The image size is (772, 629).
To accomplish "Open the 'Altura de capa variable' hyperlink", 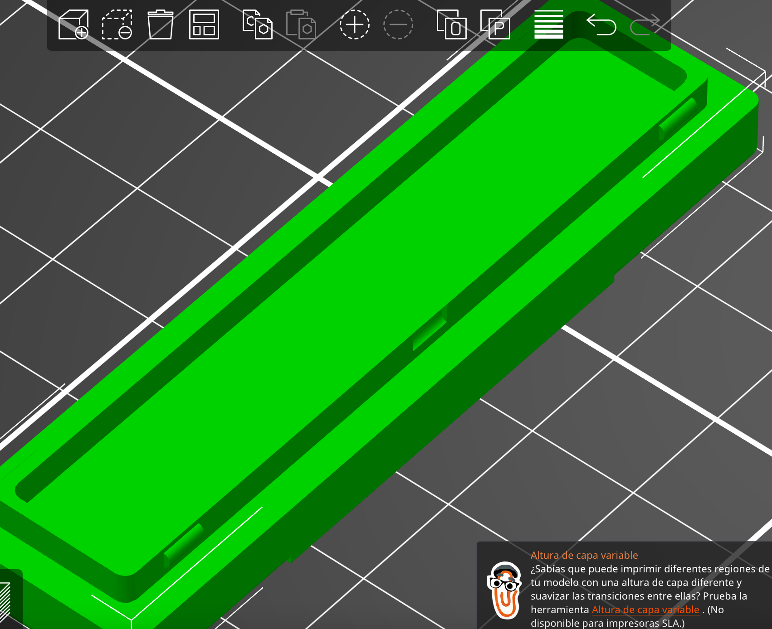I will click(x=645, y=610).
